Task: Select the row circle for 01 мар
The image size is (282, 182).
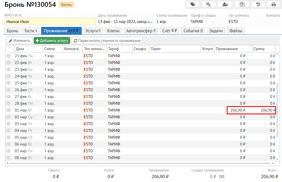Action: coord(9,110)
